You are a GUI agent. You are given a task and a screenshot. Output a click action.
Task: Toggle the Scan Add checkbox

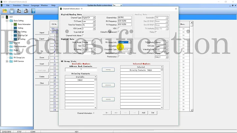click(83, 32)
